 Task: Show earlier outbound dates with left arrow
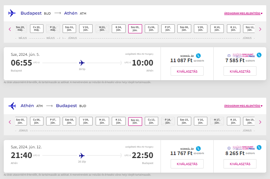[x=10, y=29]
